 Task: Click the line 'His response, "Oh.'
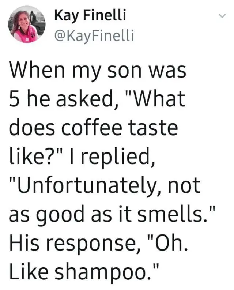click(99, 243)
